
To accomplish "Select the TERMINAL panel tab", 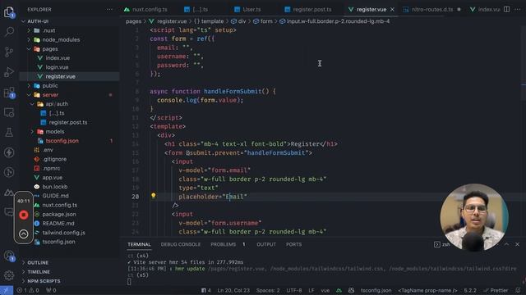I will tap(139, 244).
